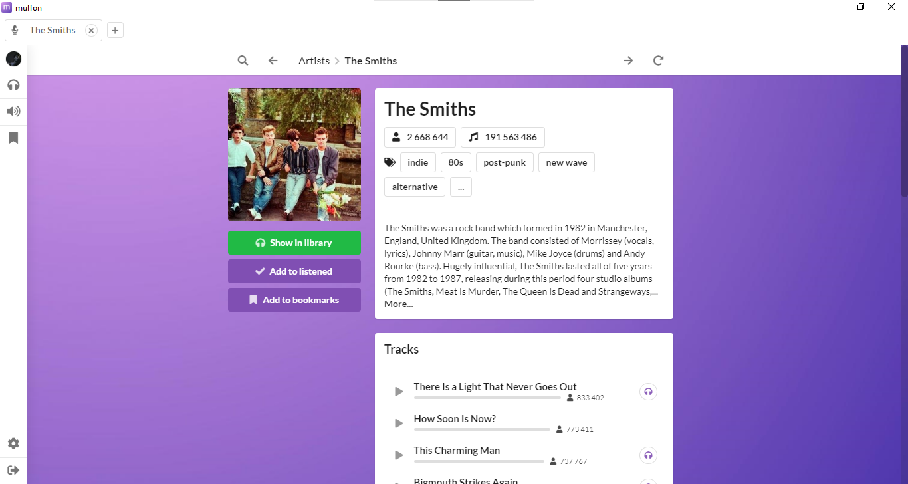This screenshot has width=908, height=484.
Task: Play the track How Soon Is Now?
Action: point(399,423)
